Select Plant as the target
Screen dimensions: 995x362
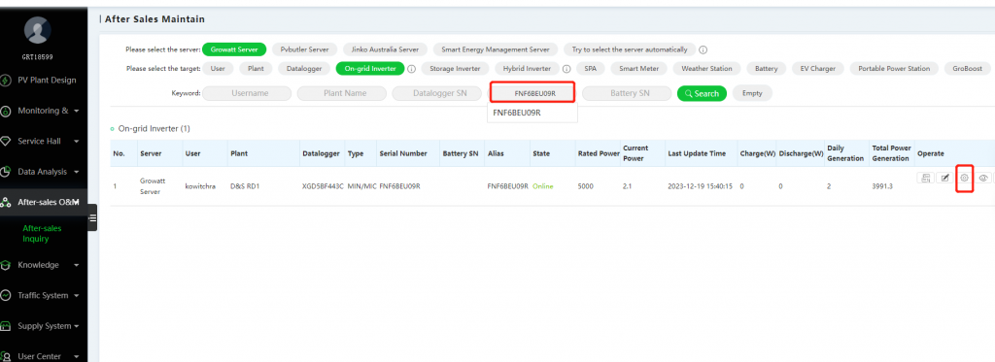(x=257, y=69)
